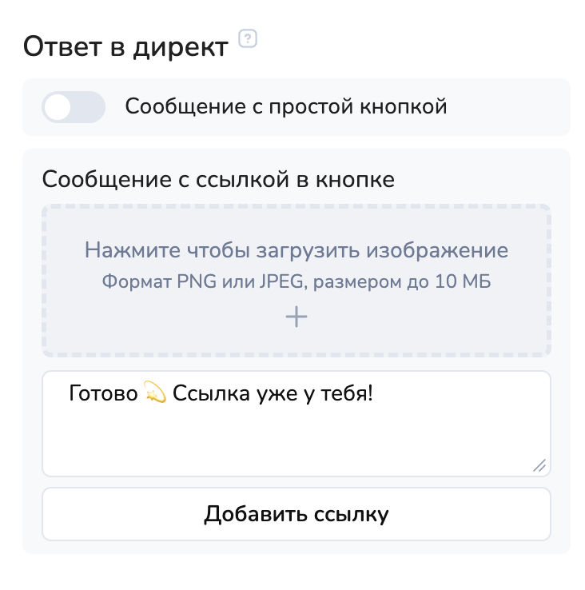Click the "Сообщение с ссылкой в кнопке" title
This screenshot has height=590, width=585.
tap(218, 178)
